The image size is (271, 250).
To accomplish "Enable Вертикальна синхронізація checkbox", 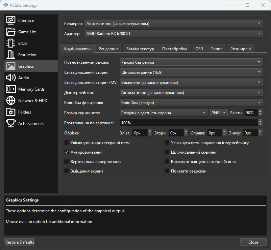I will 67,162.
